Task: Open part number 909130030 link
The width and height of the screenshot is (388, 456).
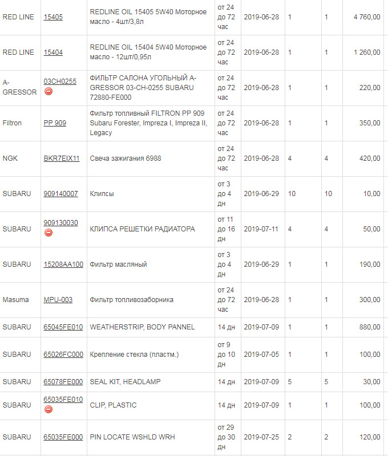Action: (x=60, y=223)
